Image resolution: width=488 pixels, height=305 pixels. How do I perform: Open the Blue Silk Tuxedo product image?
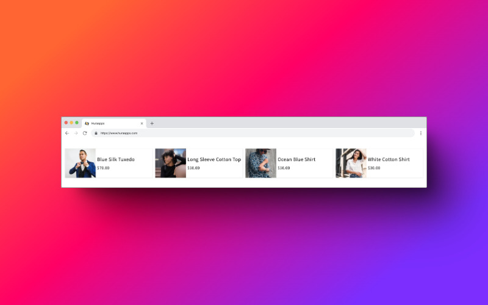tap(81, 163)
